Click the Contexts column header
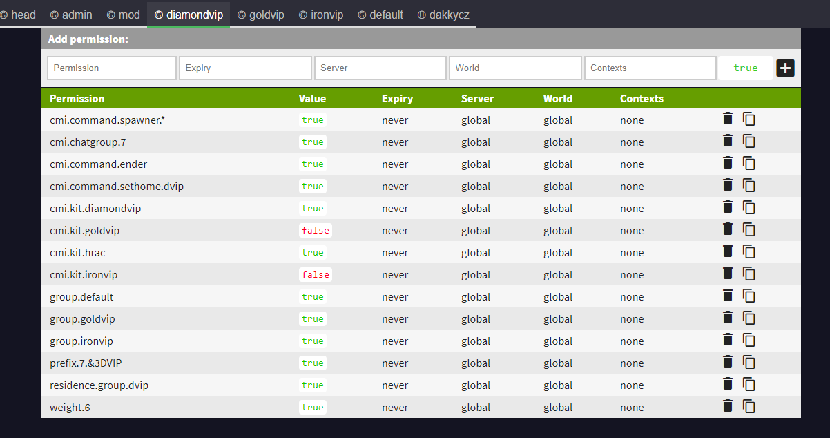Screen dimensions: 830x438 pos(641,98)
